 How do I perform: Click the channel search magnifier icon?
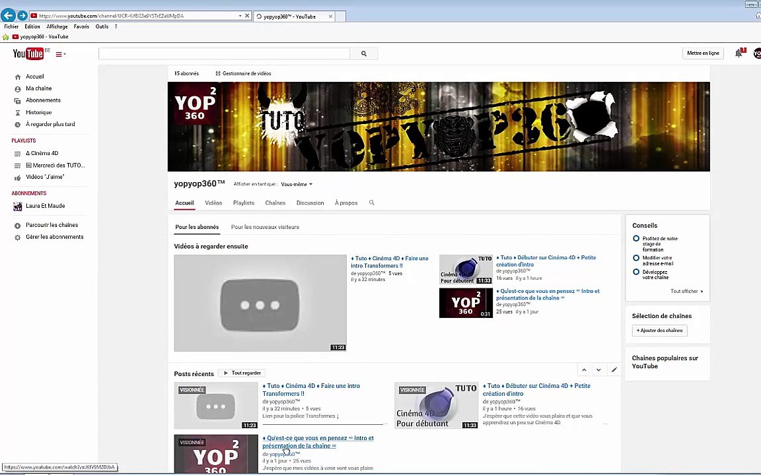point(372,203)
